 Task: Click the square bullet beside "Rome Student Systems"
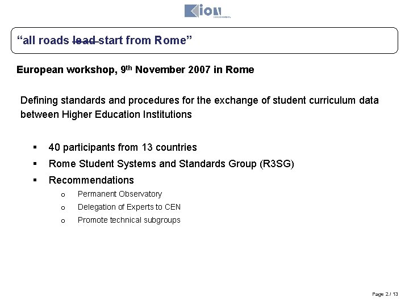tap(35, 164)
